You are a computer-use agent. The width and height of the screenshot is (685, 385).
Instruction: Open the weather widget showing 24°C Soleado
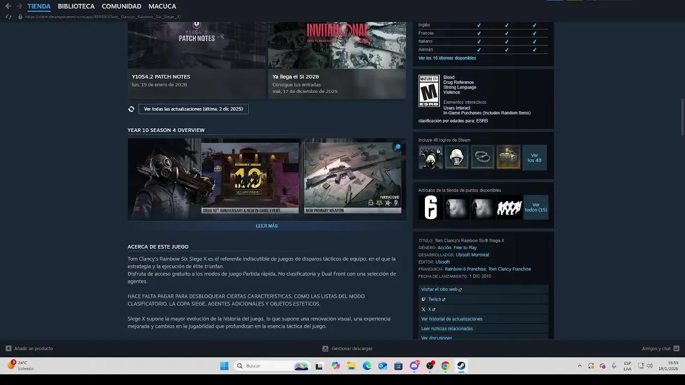click(20, 366)
